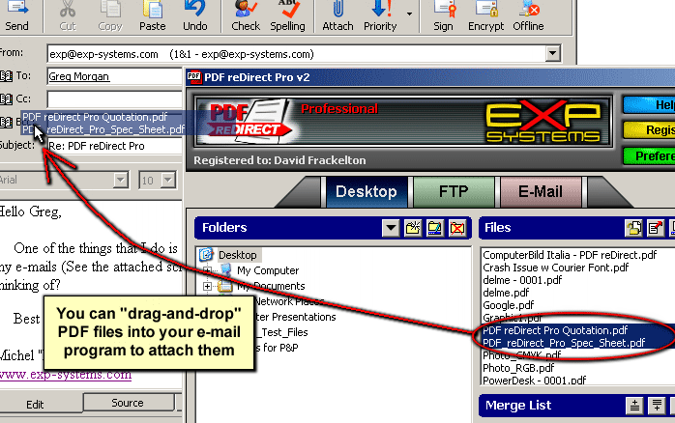Click the To address book icon

pyautogui.click(x=6, y=76)
